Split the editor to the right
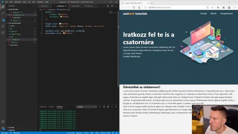 [x=112, y=6]
